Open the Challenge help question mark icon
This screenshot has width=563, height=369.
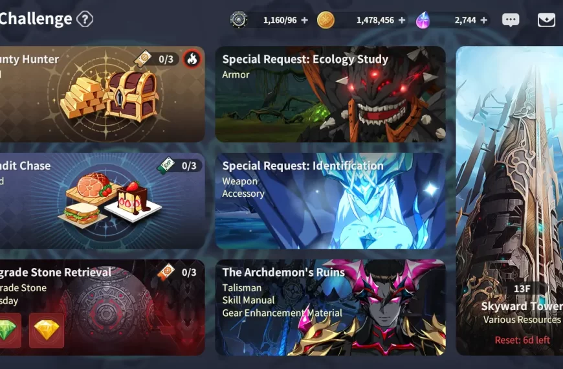point(85,19)
